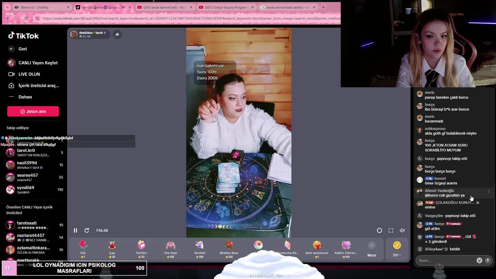
Task: Click browser back arrow
Action: pyautogui.click(x=8, y=18)
